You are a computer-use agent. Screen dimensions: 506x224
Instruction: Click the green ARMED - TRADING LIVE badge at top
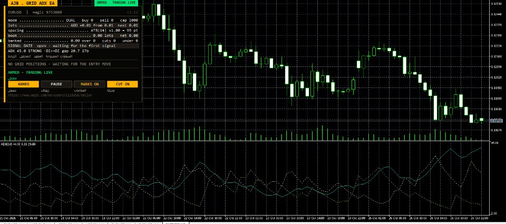(116, 3)
